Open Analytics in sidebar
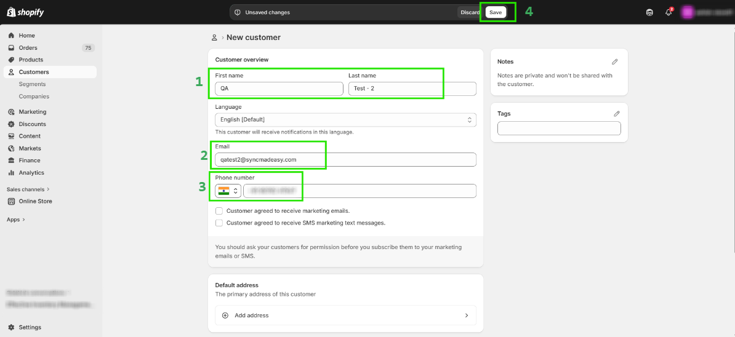This screenshot has height=337, width=735. click(x=31, y=173)
